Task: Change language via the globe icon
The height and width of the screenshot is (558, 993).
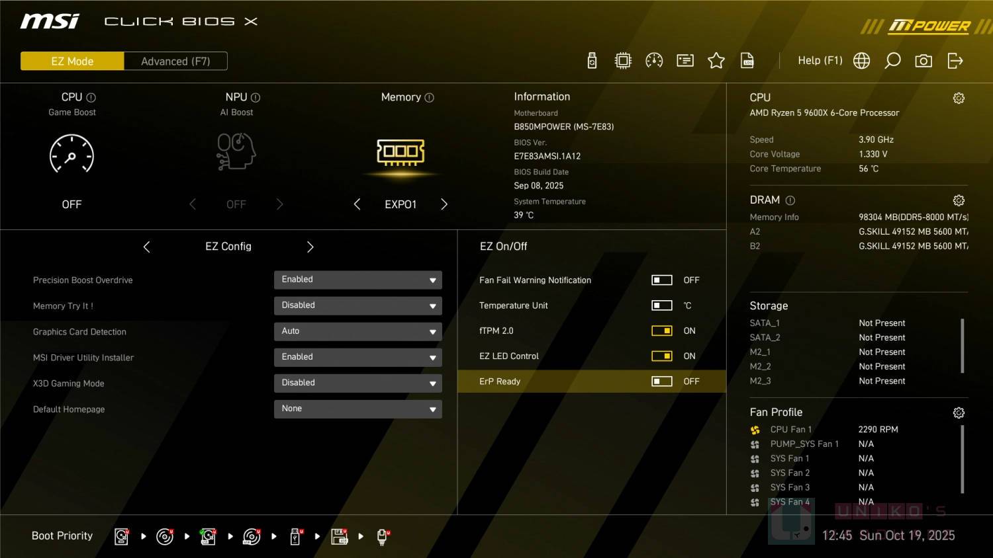Action: (861, 60)
